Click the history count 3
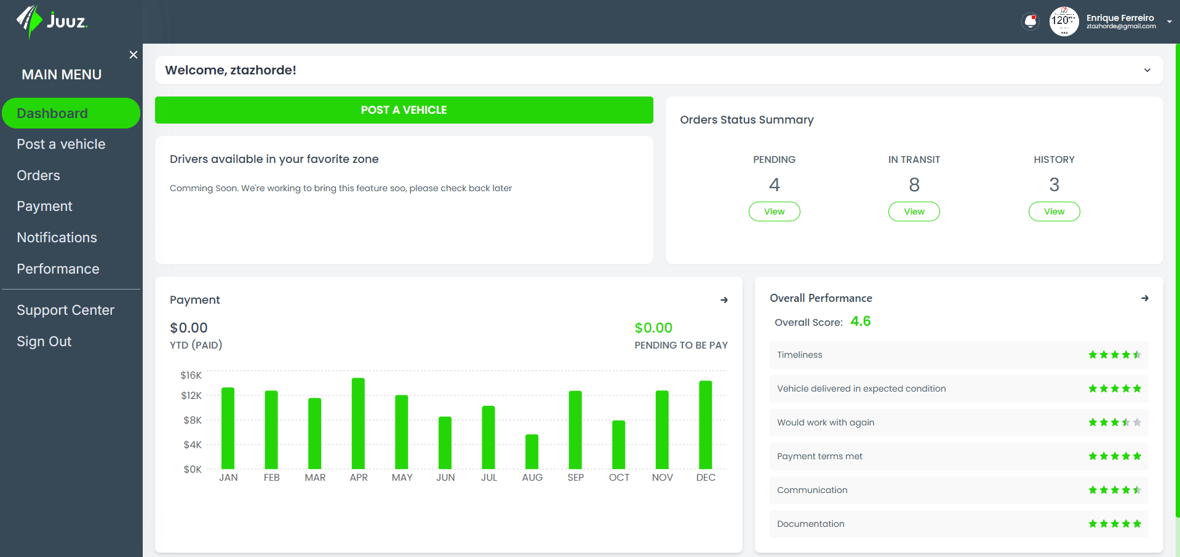The height and width of the screenshot is (557, 1180). pos(1054,184)
